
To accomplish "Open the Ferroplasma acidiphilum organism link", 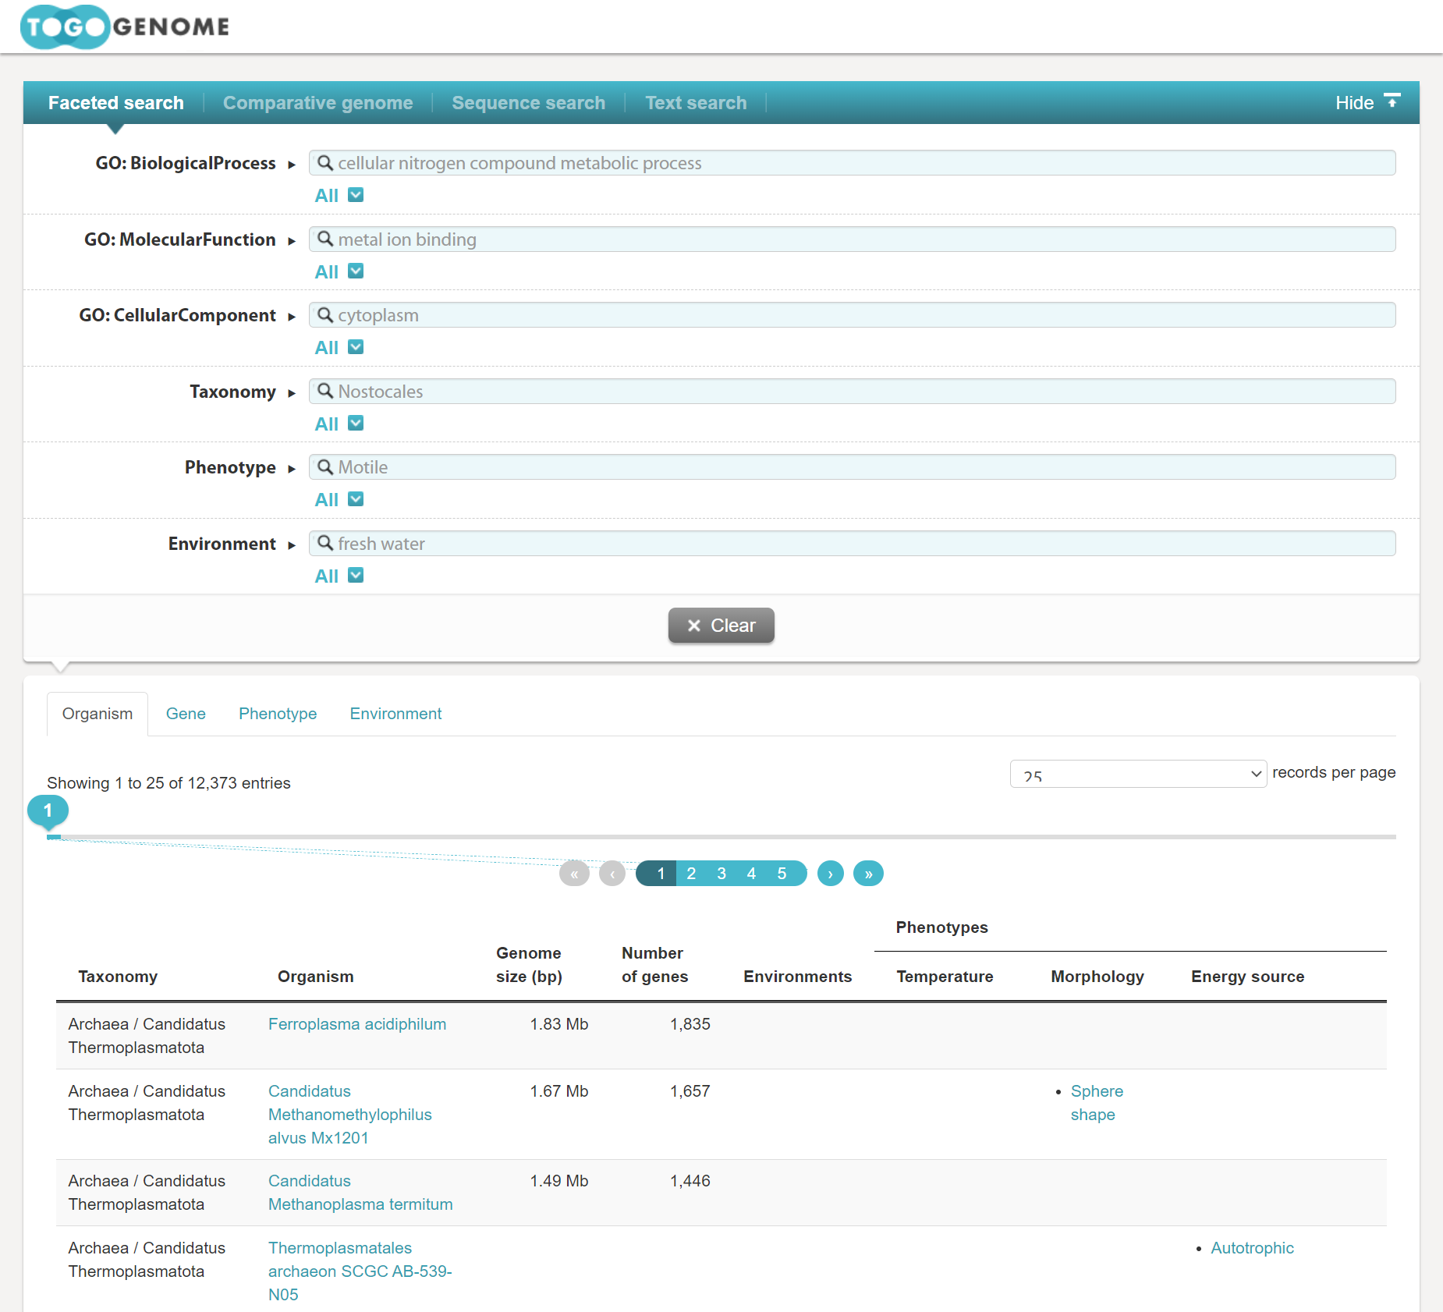I will [356, 1024].
